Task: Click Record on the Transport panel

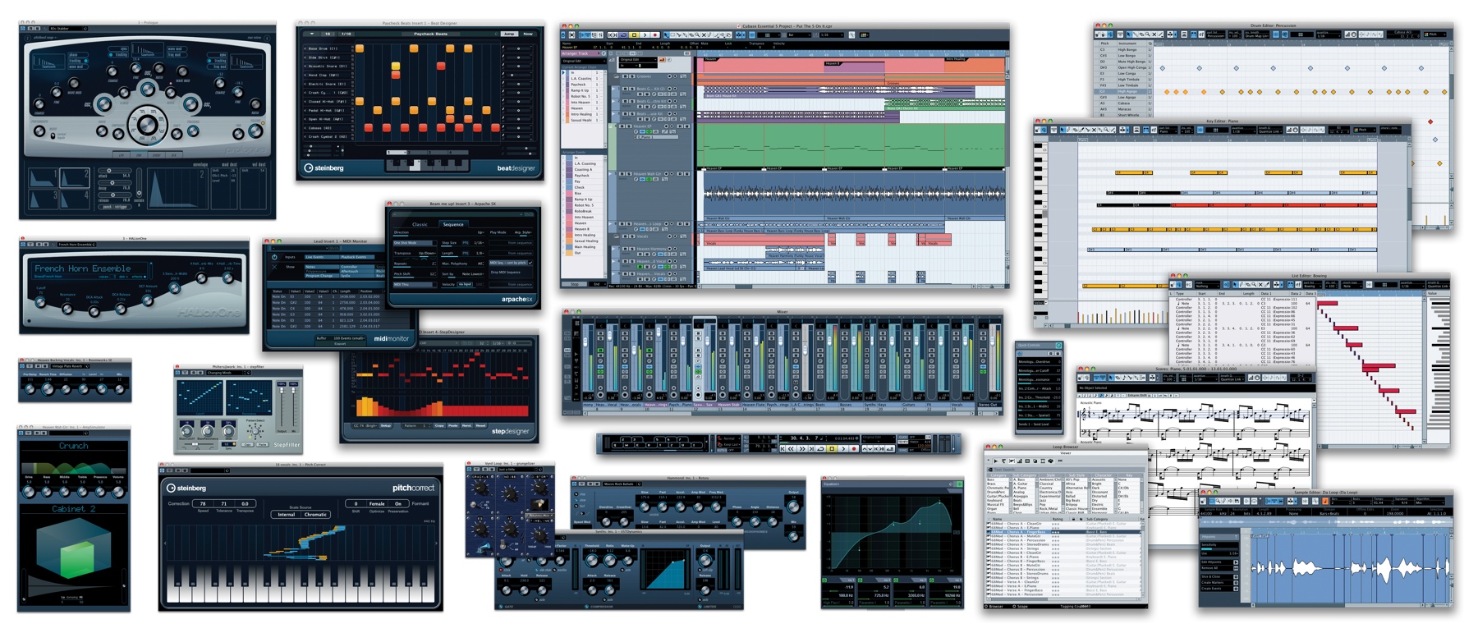Action: (x=854, y=448)
